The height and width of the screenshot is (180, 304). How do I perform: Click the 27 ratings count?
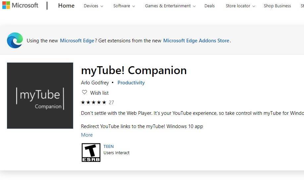[x=111, y=102]
